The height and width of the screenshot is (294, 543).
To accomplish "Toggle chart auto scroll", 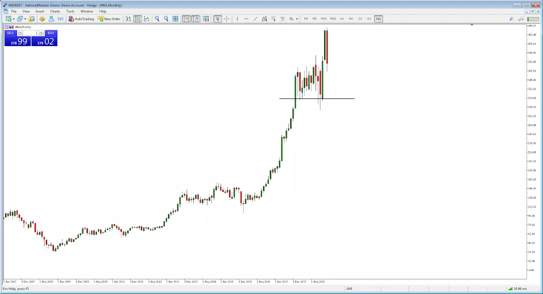I will coord(186,19).
